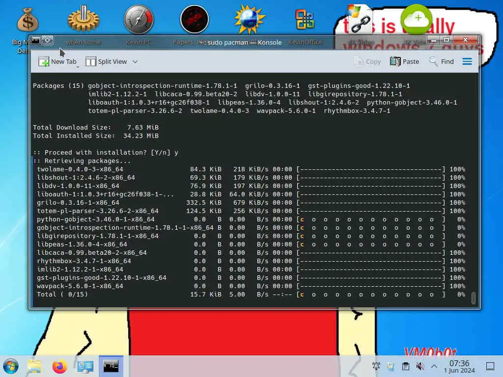
Task: Click the python-gobject progress bar row
Action: (x=371, y=219)
